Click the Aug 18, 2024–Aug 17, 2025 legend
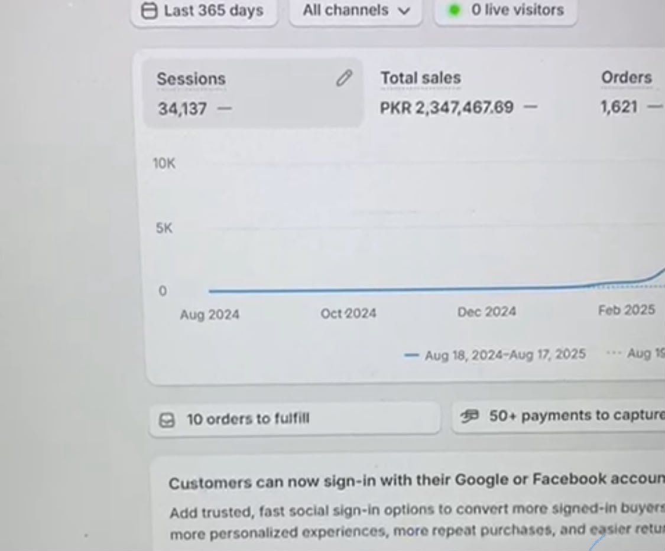 495,354
